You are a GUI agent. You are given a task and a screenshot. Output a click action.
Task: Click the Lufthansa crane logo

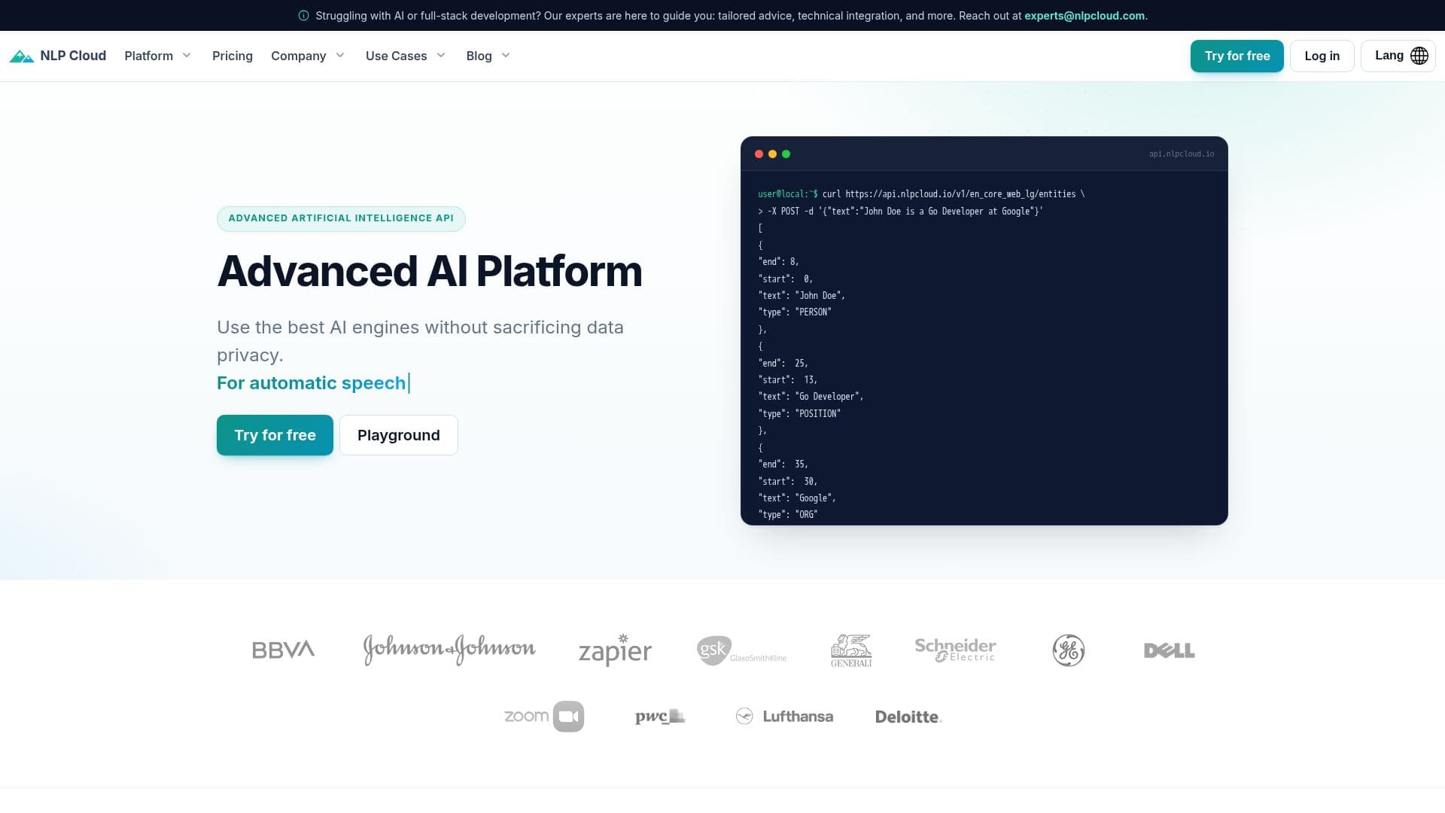pyautogui.click(x=784, y=716)
